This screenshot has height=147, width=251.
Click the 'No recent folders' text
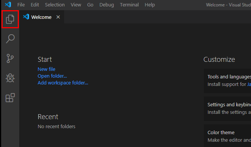pos(57,126)
